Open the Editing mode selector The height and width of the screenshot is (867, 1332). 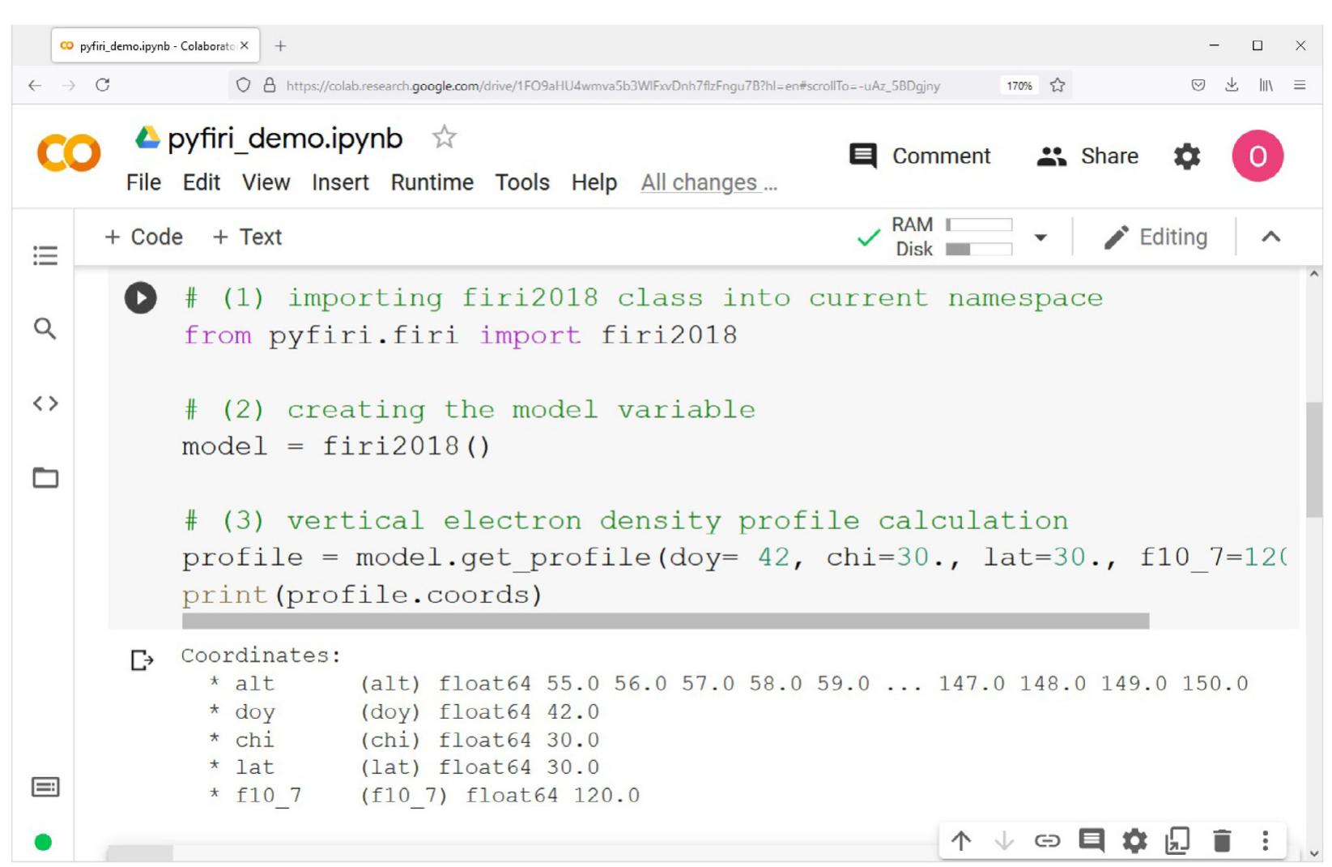[x=1155, y=237]
